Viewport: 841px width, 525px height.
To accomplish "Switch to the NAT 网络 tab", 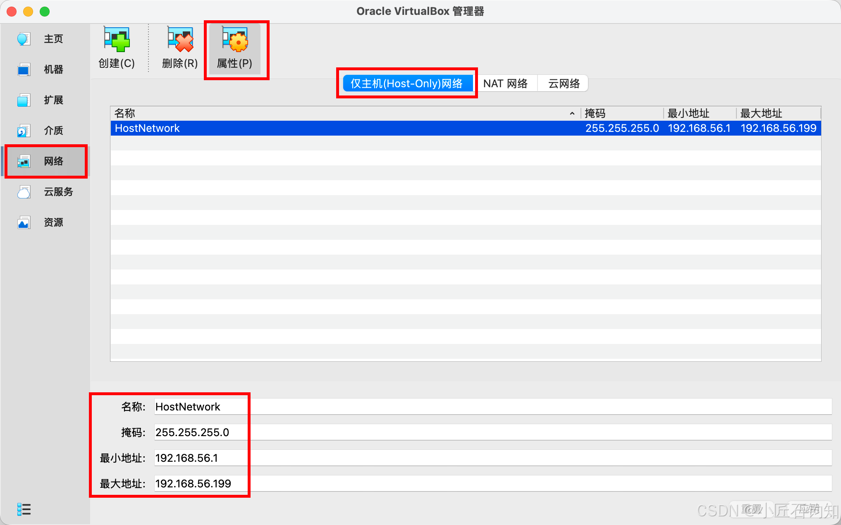I will pyautogui.click(x=505, y=84).
